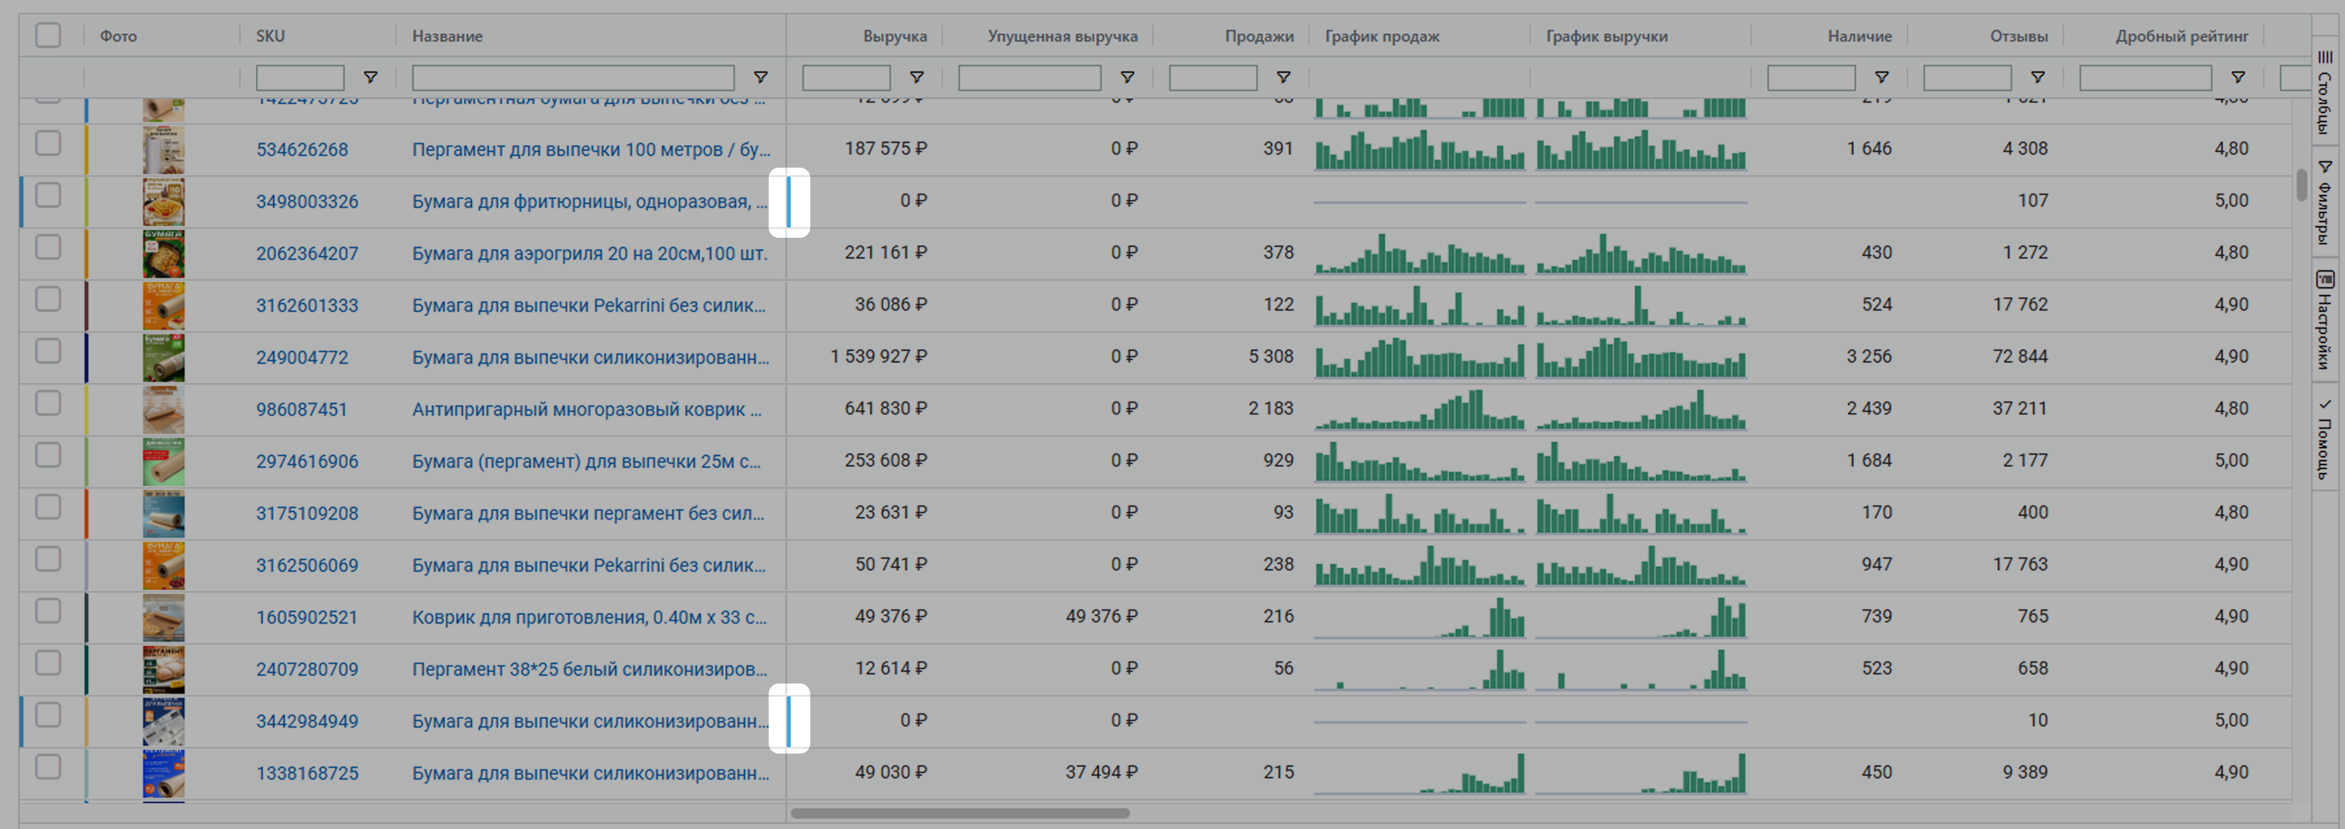The width and height of the screenshot is (2345, 829).
Task: Open product link Антипригарный многоразовый коврик
Action: pos(587,410)
